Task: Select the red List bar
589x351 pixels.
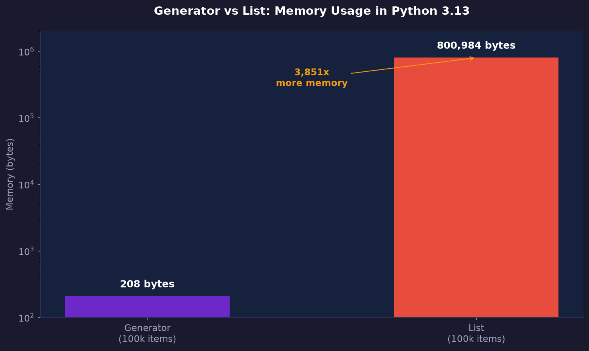Action: (476, 187)
